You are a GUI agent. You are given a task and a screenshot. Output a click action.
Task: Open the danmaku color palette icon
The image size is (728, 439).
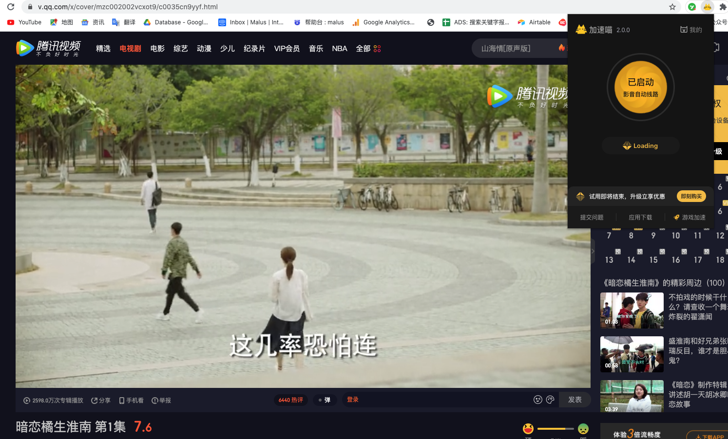550,400
